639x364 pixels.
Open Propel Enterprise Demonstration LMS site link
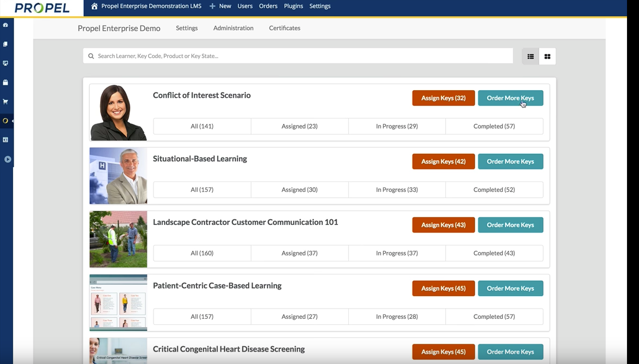click(151, 6)
